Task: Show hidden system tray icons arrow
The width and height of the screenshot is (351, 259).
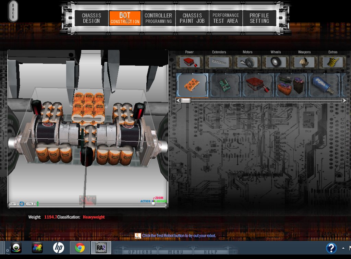Action: point(343,248)
